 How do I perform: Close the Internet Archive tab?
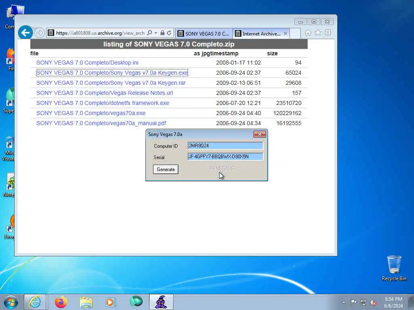coord(285,34)
